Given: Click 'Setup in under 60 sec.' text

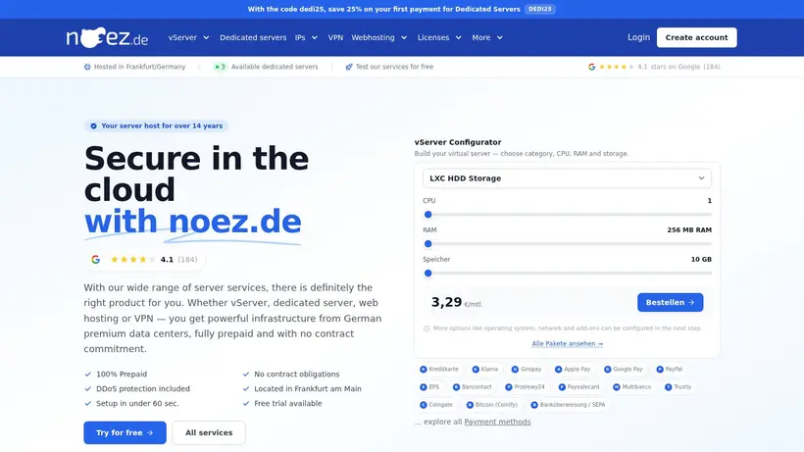Looking at the screenshot, I should pyautogui.click(x=137, y=403).
